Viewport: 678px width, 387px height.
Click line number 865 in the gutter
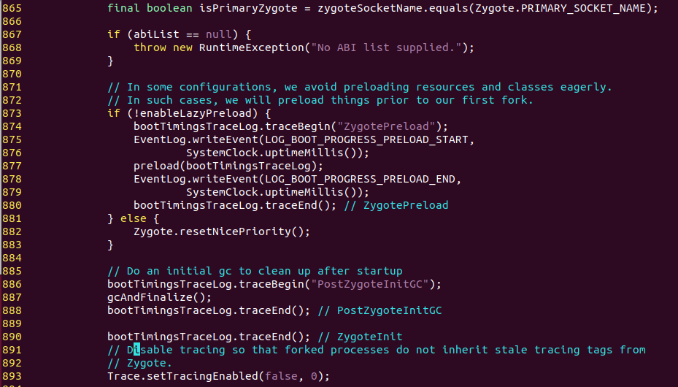12,8
